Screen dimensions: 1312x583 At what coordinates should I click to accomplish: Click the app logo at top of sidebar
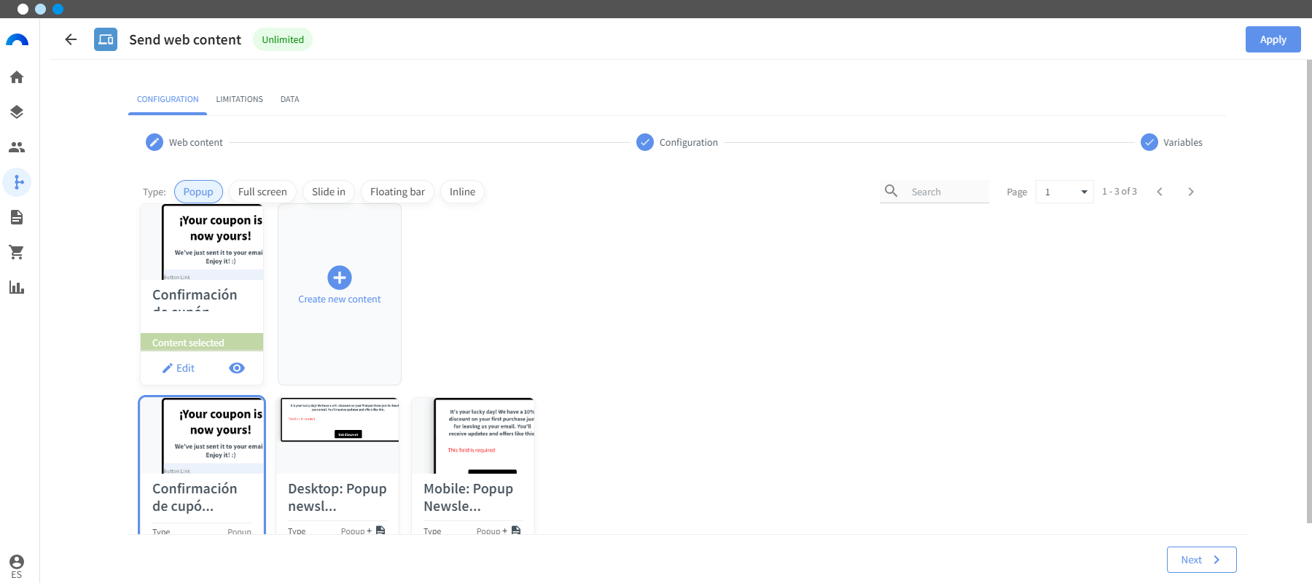tap(17, 40)
